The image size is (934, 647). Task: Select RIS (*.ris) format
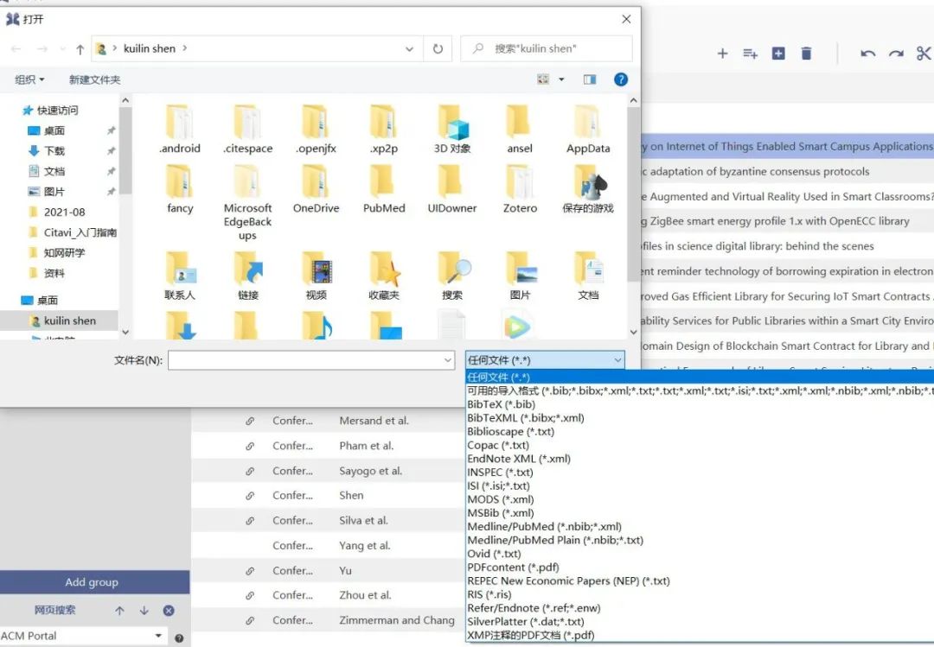tap(489, 594)
